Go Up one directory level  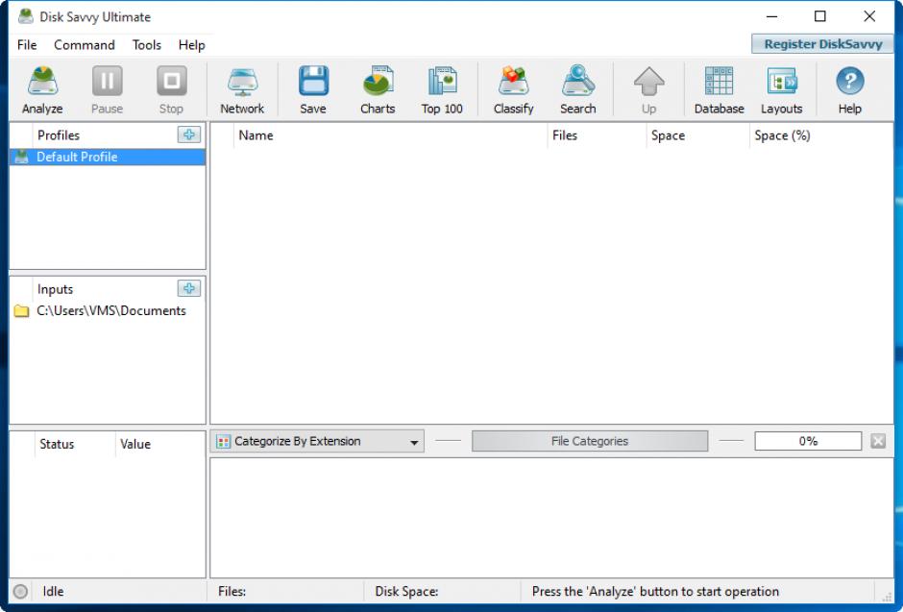pyautogui.click(x=649, y=81)
